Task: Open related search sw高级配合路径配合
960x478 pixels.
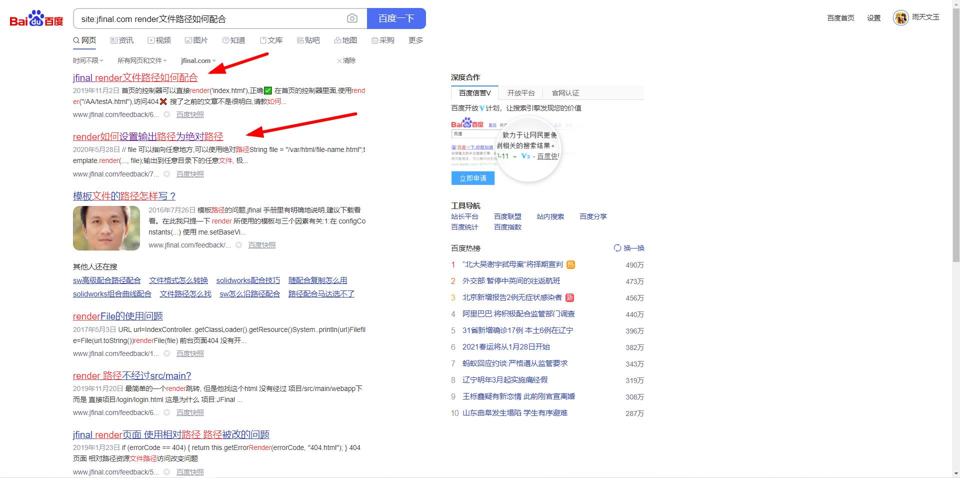Action: pyautogui.click(x=107, y=280)
